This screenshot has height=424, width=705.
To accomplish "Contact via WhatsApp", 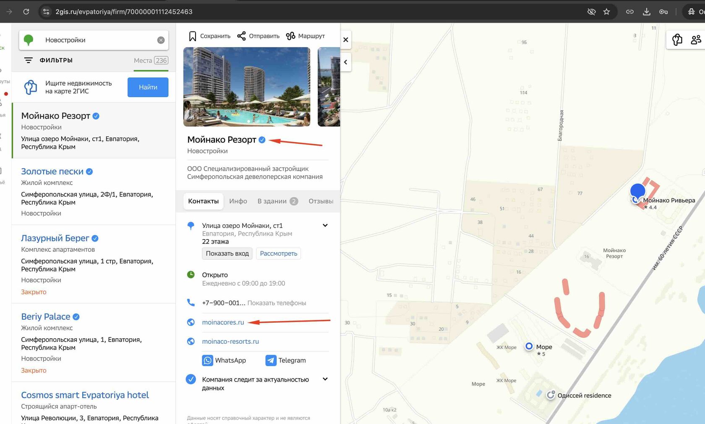I will coord(224,361).
